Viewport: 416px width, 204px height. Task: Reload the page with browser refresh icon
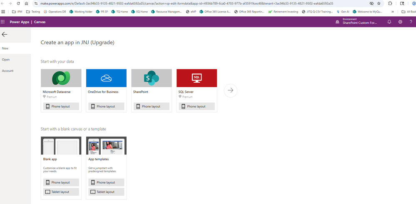(x=18, y=3)
